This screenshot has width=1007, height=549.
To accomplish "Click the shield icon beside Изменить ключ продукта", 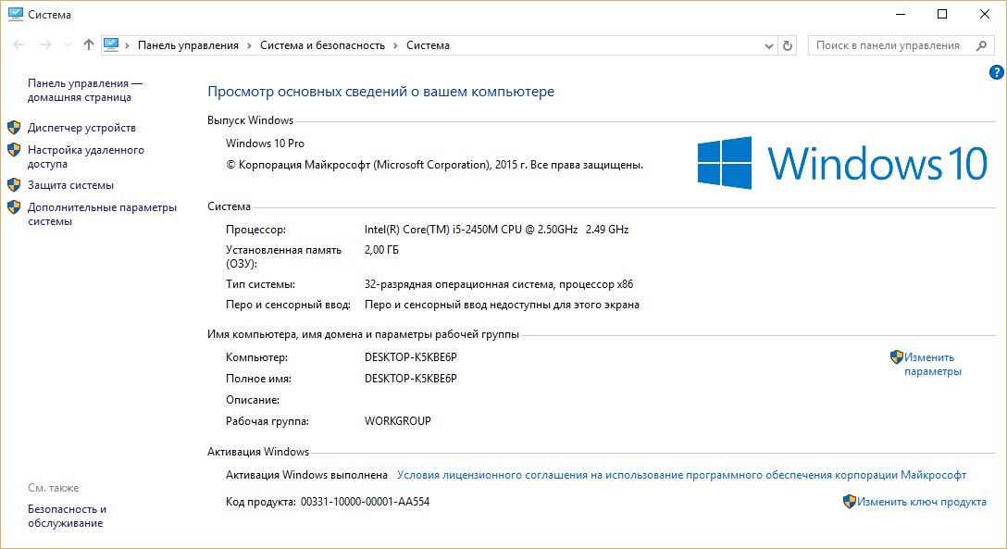I will pyautogui.click(x=849, y=502).
